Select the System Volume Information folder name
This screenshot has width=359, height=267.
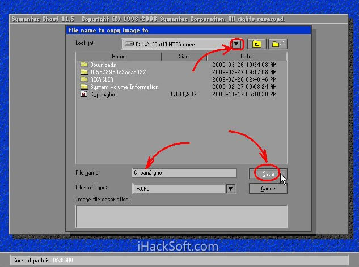[124, 87]
